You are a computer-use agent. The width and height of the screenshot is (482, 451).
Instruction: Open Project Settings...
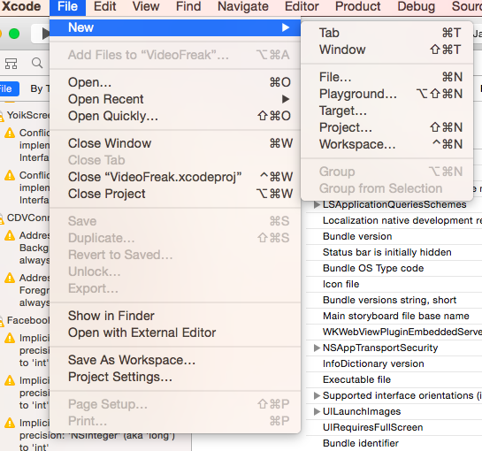tap(175, 377)
